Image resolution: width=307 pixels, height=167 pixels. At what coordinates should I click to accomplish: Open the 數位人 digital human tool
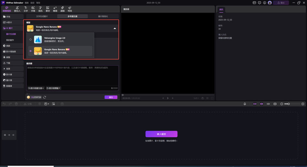click(x=18, y=9)
